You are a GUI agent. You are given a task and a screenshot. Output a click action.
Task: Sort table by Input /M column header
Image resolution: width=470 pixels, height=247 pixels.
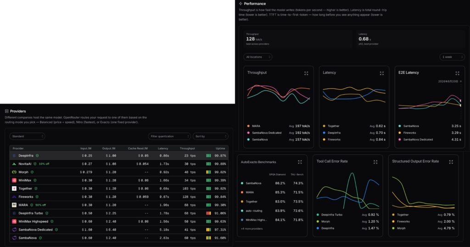pyautogui.click(x=86, y=148)
